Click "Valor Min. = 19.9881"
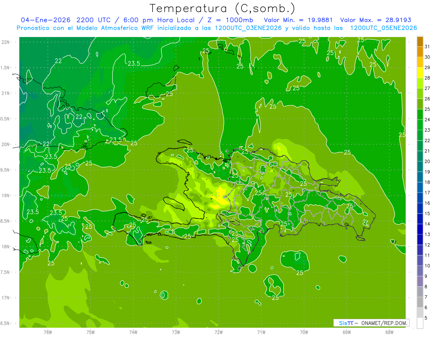This screenshot has width=437, height=337. 298,20
